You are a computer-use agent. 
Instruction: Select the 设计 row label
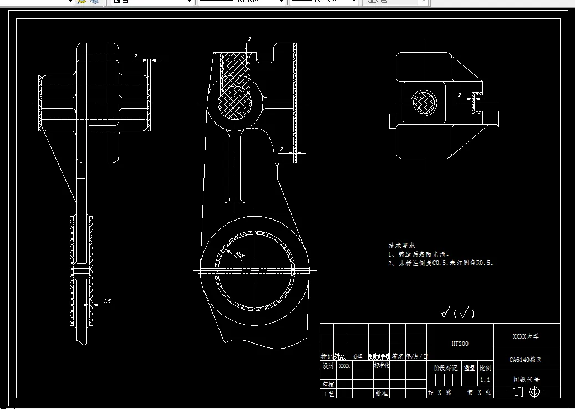click(329, 365)
